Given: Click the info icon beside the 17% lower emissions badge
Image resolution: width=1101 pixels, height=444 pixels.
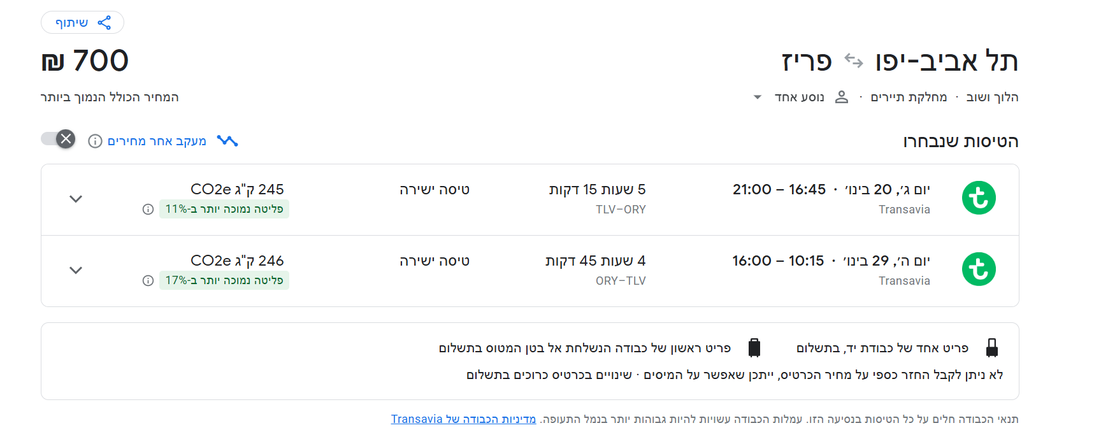Looking at the screenshot, I should coord(148,280).
